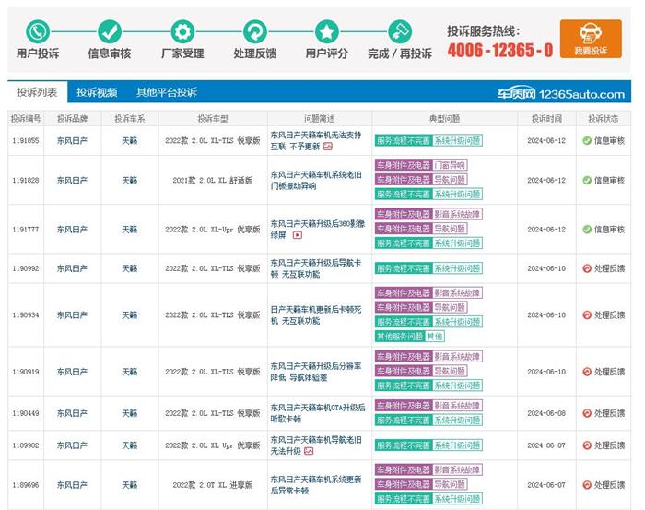The height and width of the screenshot is (510, 645).
Task: Click red status icon for complaint 1189902
Action: (x=587, y=445)
